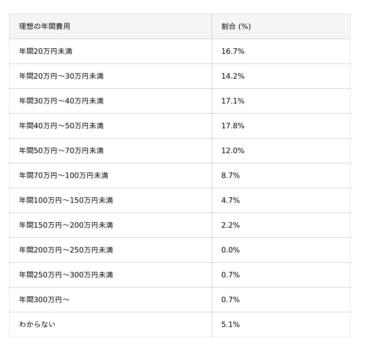Click the 理想の年間費用 column header

tap(45, 27)
